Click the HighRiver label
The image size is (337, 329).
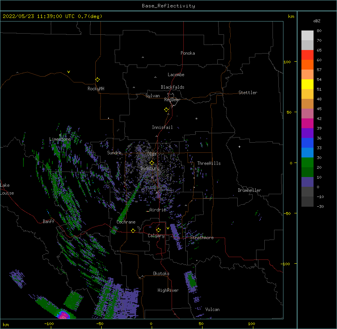click(x=168, y=290)
